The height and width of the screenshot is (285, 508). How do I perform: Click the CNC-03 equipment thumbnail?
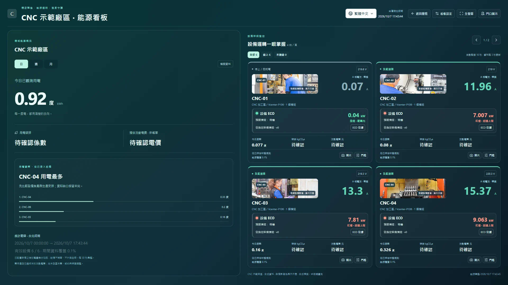point(285,188)
